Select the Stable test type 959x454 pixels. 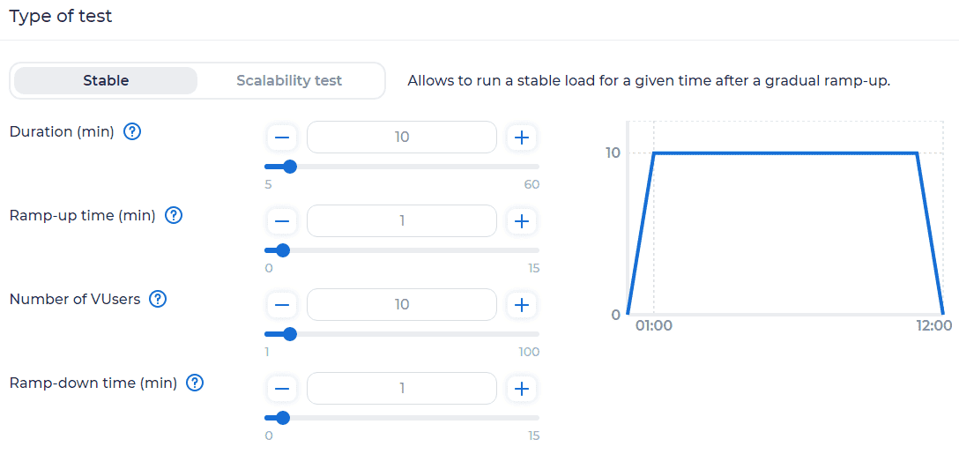106,80
